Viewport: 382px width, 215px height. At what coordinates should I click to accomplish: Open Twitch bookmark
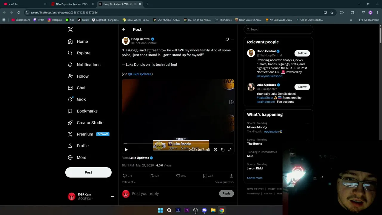[39, 20]
